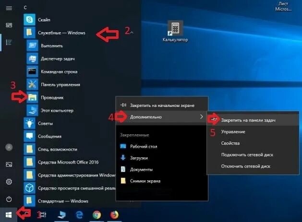
Task: Open the Средство просмотра смешанной реальности icon
Action: pos(29,188)
